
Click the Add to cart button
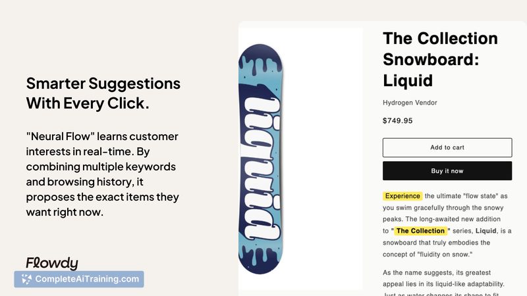pos(447,147)
